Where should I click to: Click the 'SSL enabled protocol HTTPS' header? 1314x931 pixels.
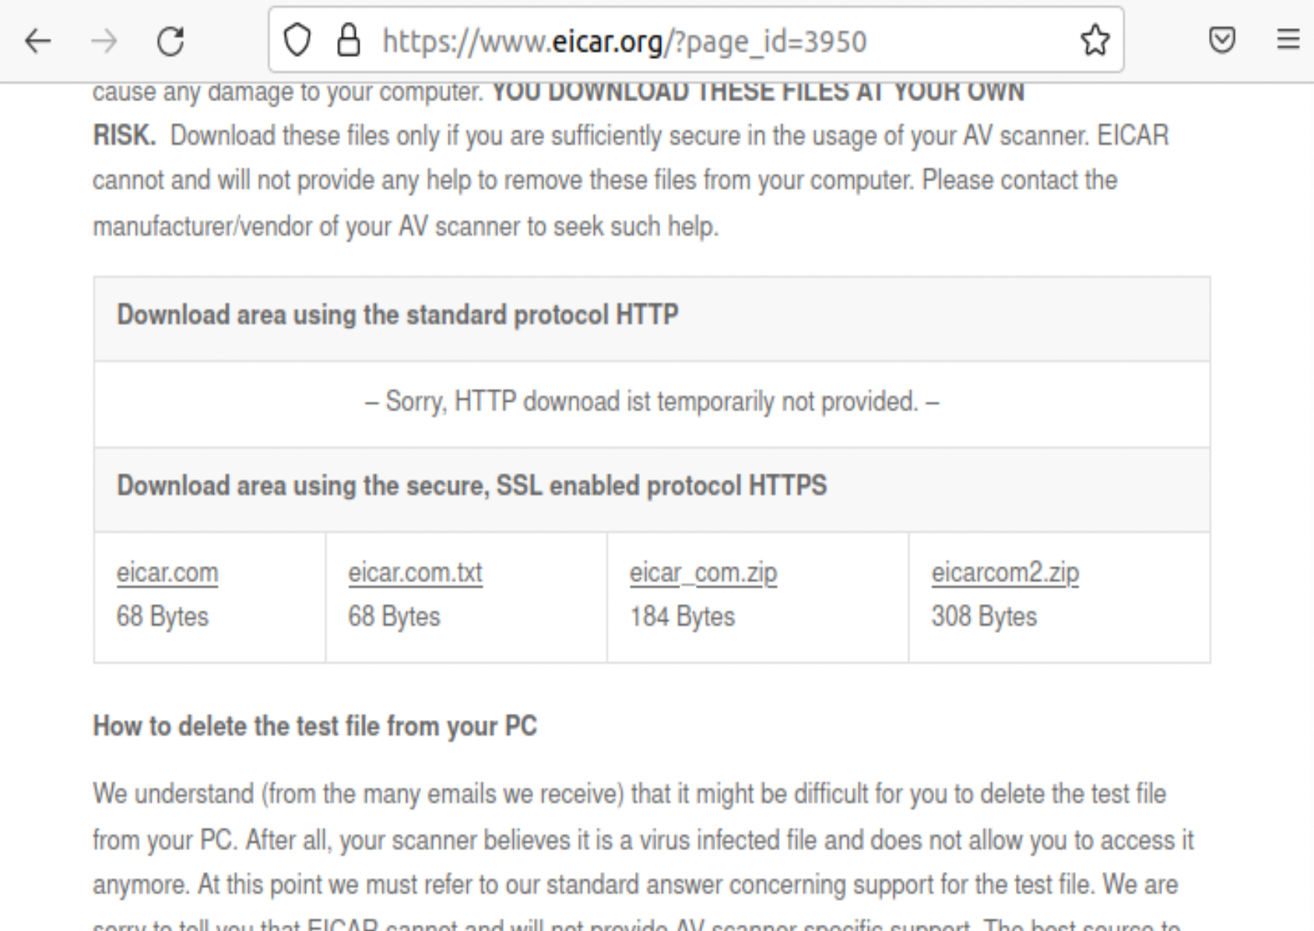472,486
